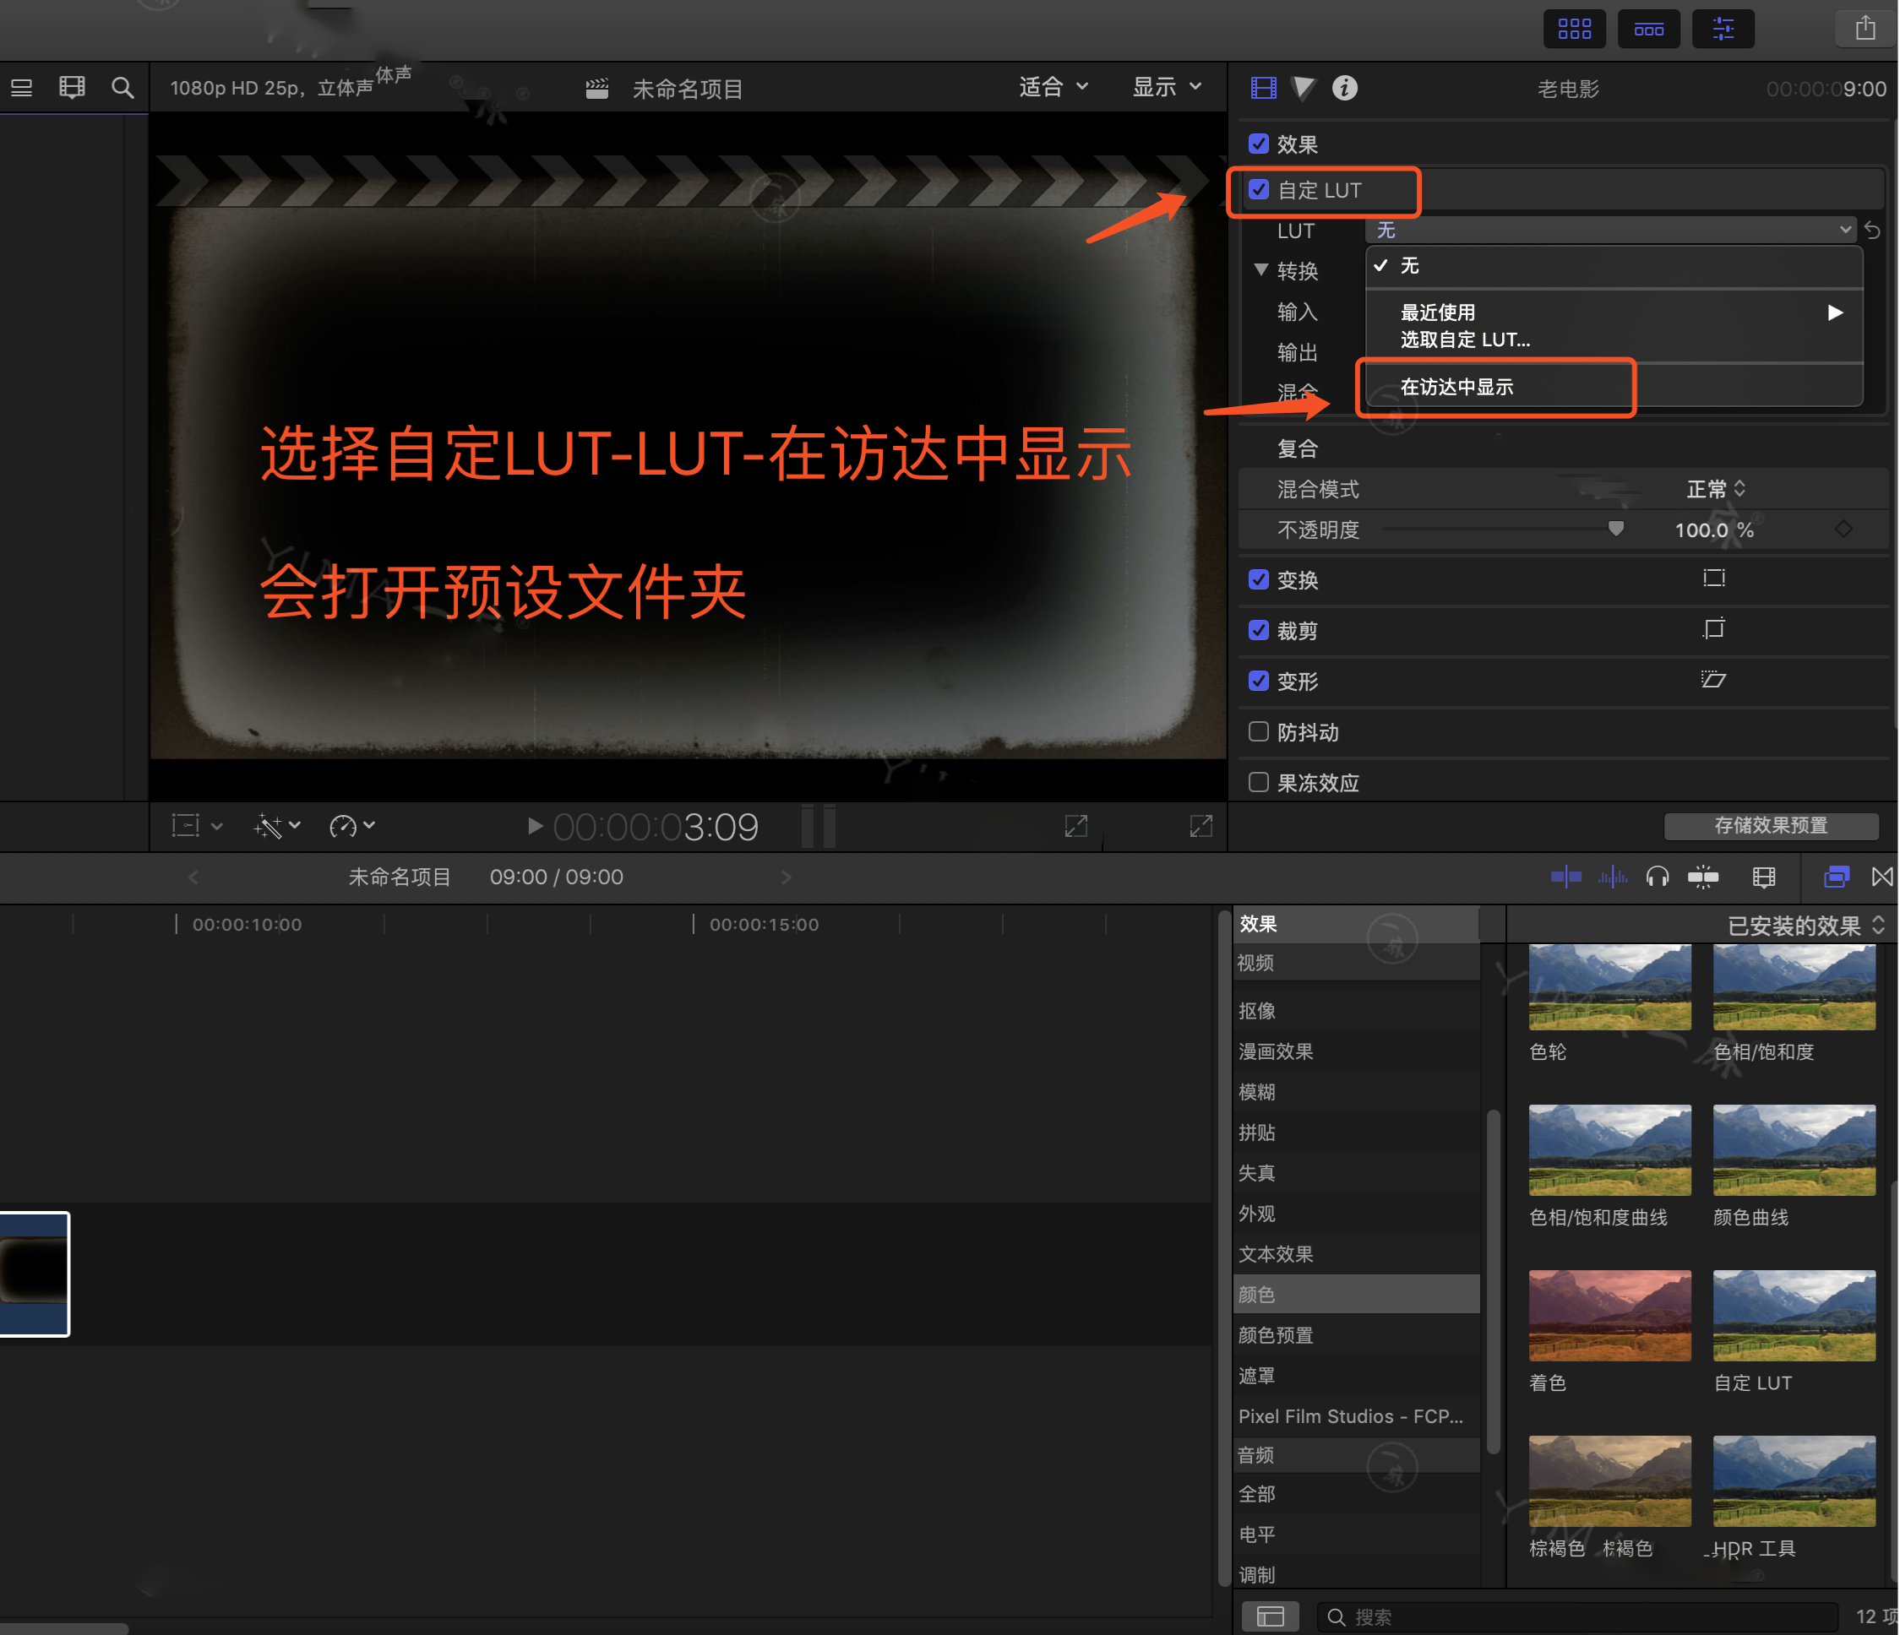Toggle the snapping icon
Viewport: 1900px width, 1635px height.
click(x=1703, y=877)
